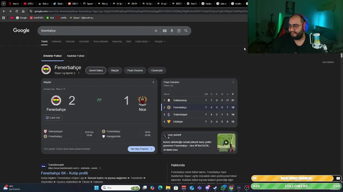Launch Copilot from the taskbar
This screenshot has width=343, height=192.
[152, 188]
